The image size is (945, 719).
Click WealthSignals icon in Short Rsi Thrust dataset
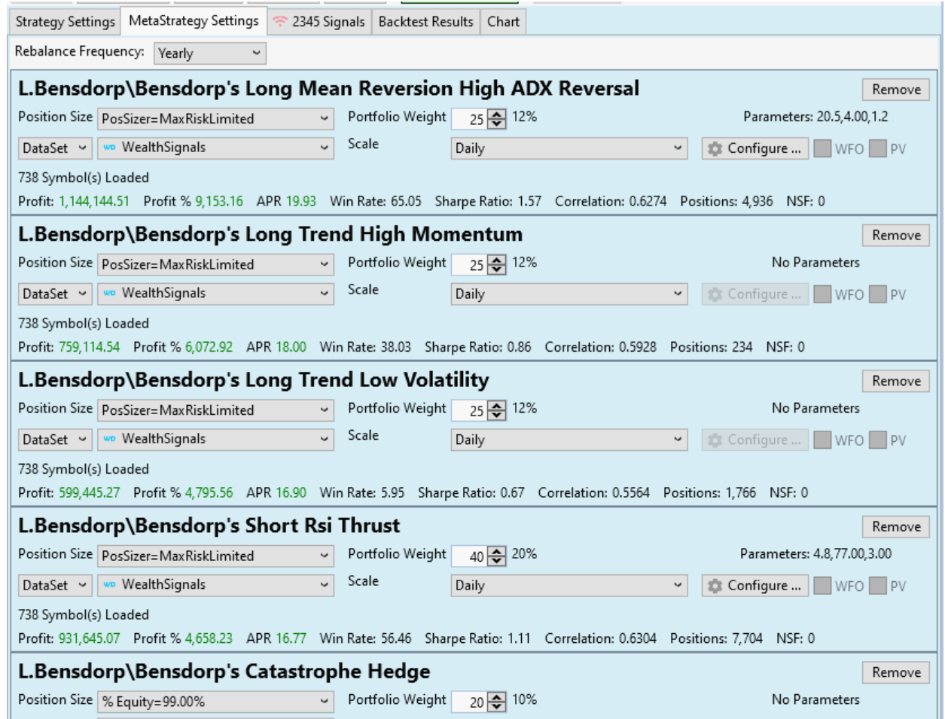110,585
